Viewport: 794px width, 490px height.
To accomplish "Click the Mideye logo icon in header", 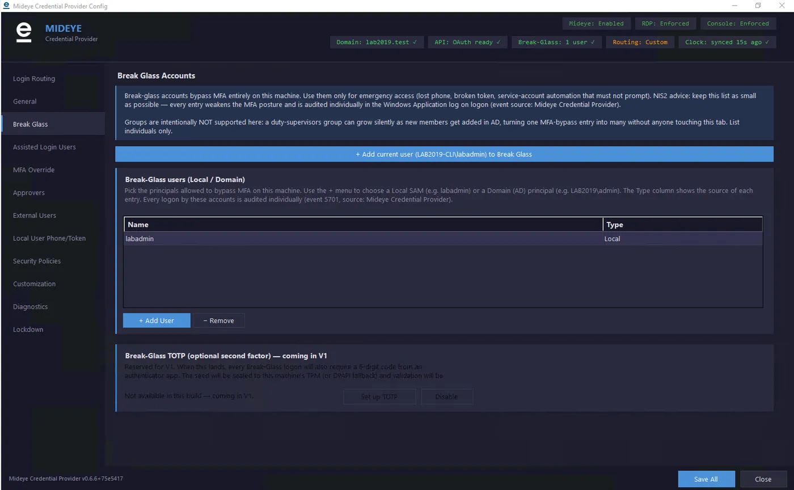I will point(24,33).
